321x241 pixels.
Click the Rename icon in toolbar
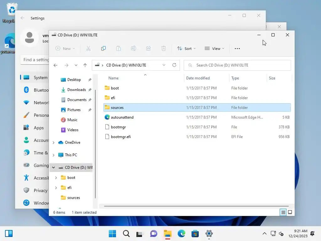134,49
